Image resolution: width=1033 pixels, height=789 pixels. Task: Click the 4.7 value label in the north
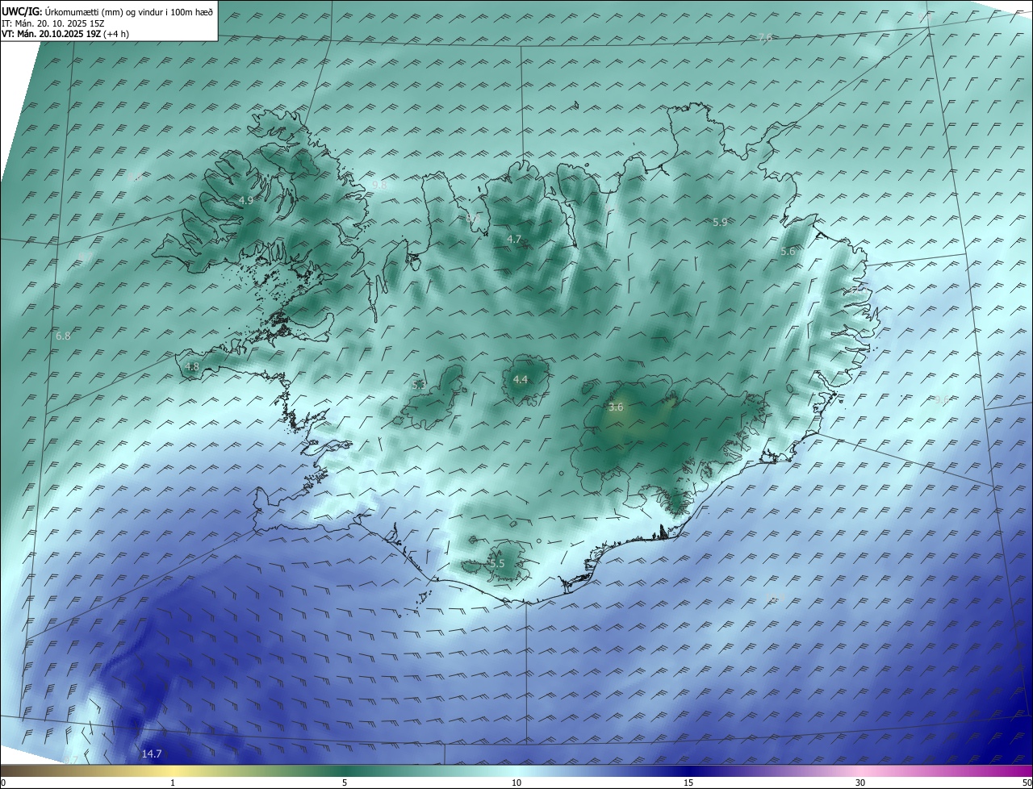(x=514, y=239)
